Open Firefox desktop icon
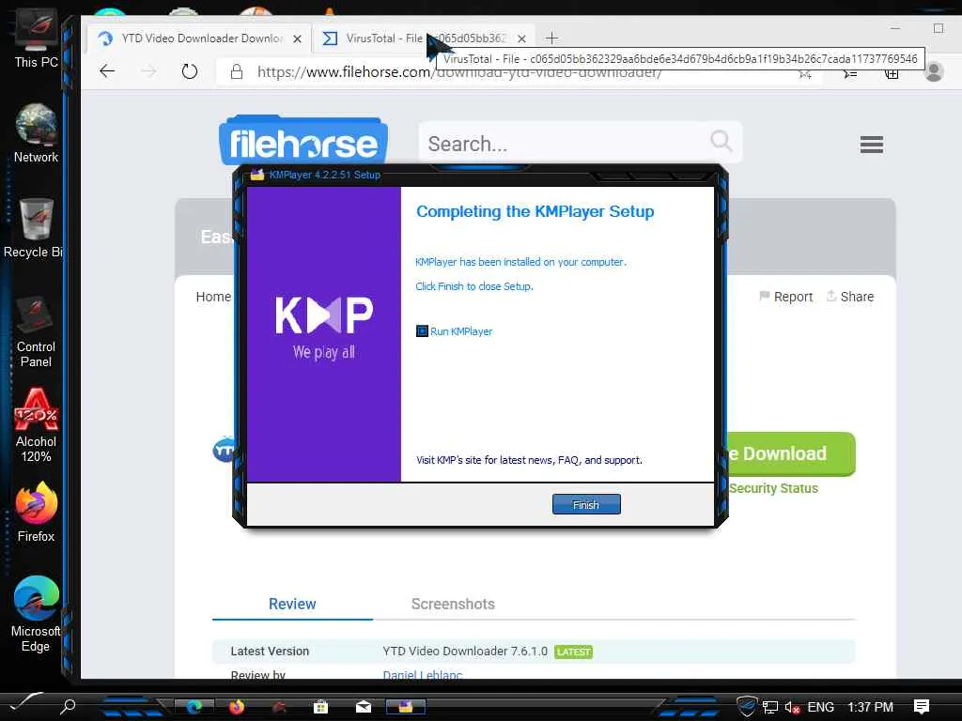The height and width of the screenshot is (721, 962). pos(37,512)
